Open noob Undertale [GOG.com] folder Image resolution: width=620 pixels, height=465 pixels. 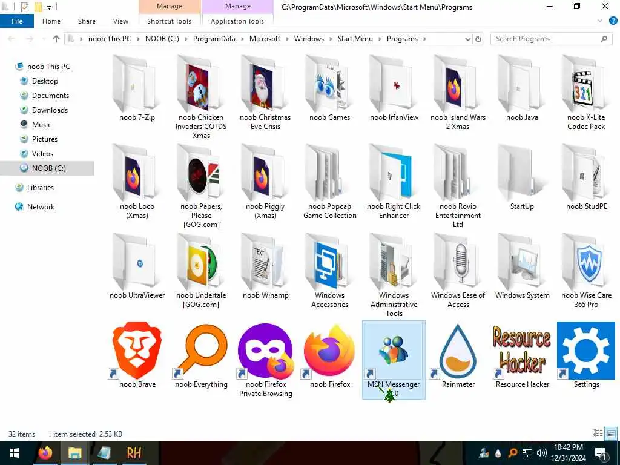click(201, 271)
